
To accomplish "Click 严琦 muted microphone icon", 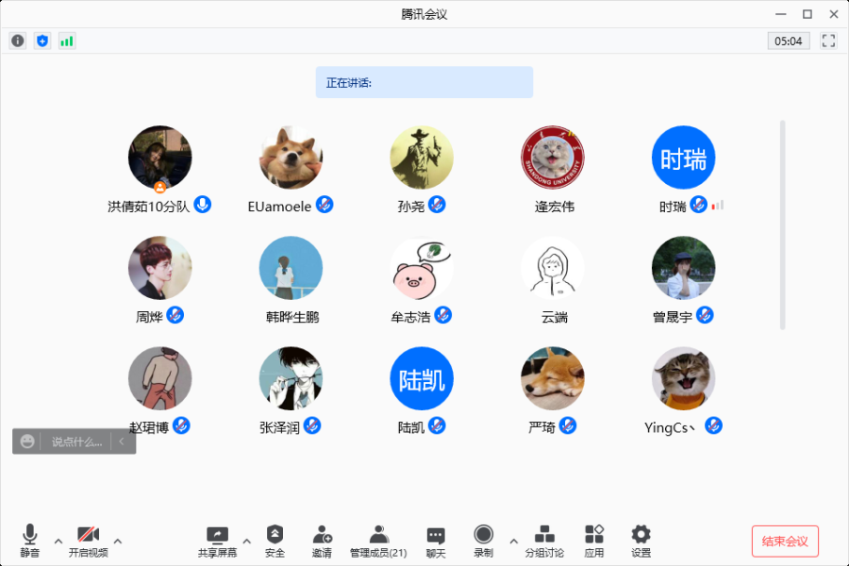I will tap(568, 425).
